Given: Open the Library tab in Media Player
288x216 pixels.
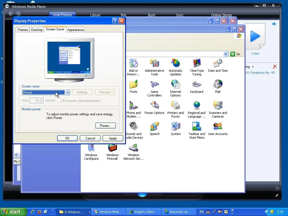Looking at the screenshot, I should (95, 15).
